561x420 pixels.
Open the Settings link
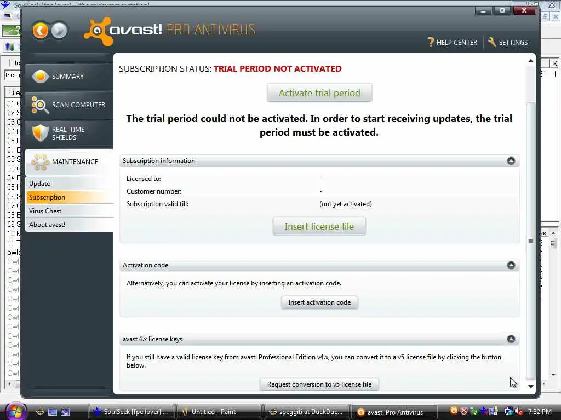click(x=513, y=43)
